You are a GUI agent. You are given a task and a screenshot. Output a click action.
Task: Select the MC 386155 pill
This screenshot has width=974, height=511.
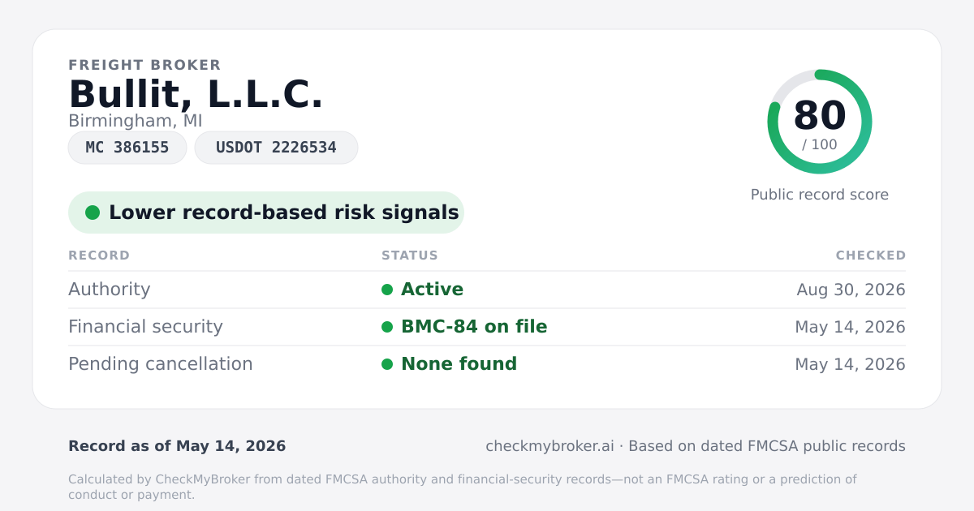[x=127, y=148]
